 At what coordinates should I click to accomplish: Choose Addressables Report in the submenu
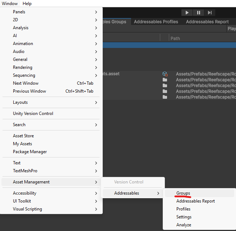pyautogui.click(x=195, y=201)
